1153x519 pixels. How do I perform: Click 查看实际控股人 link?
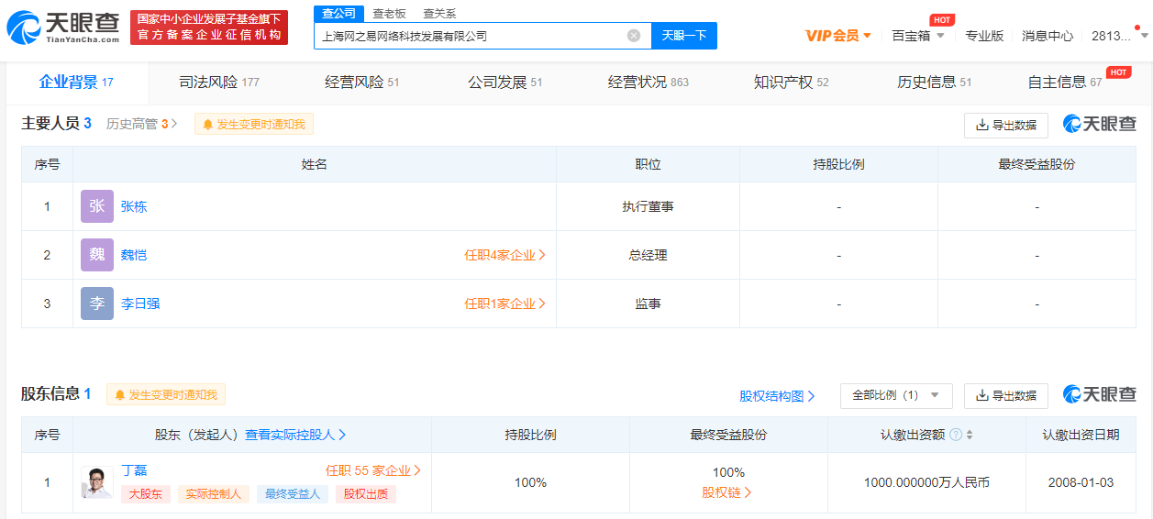pyautogui.click(x=295, y=435)
